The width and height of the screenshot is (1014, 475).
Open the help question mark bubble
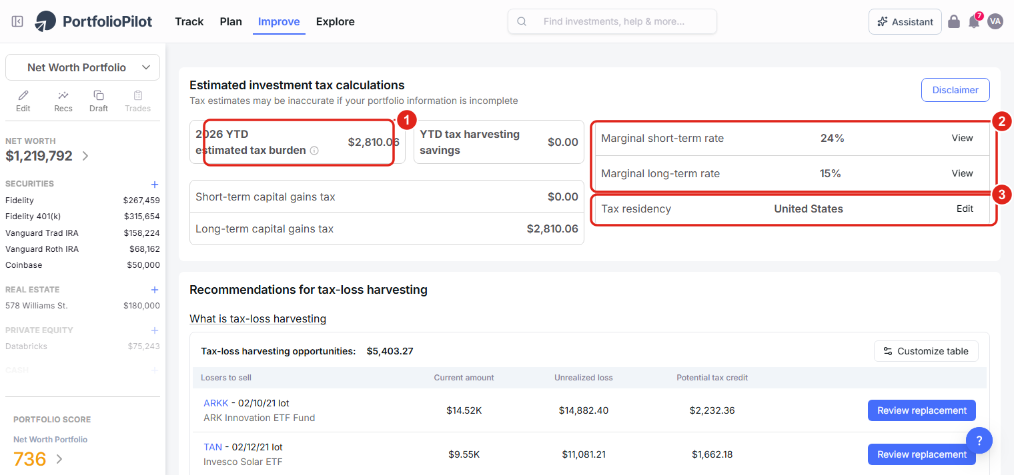[979, 440]
